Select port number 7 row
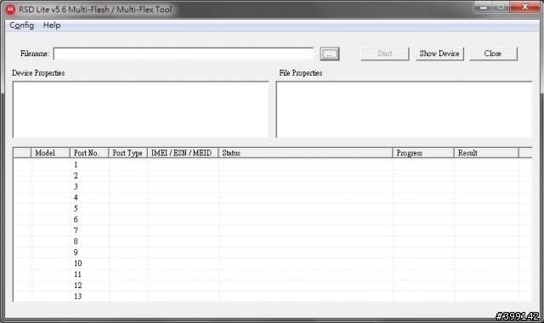The height and width of the screenshot is (323, 544). [272, 230]
